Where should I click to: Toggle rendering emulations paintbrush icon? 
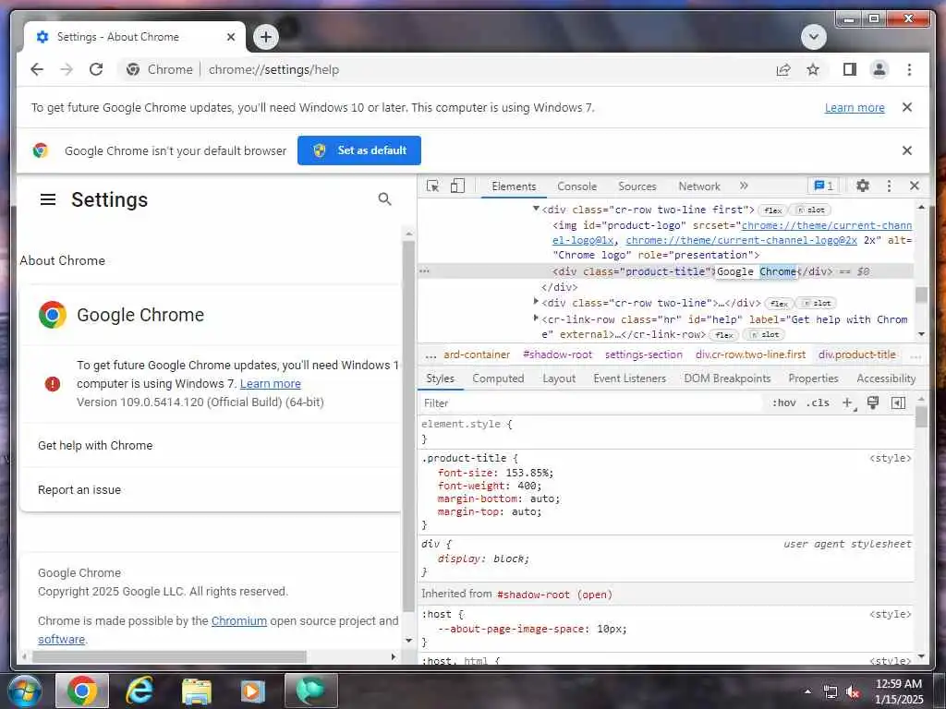[872, 403]
